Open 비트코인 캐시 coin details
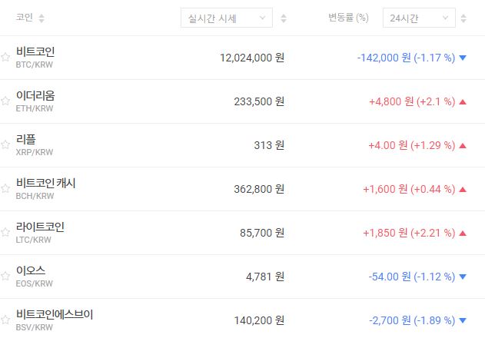The height and width of the screenshot is (338, 485). coord(45,184)
